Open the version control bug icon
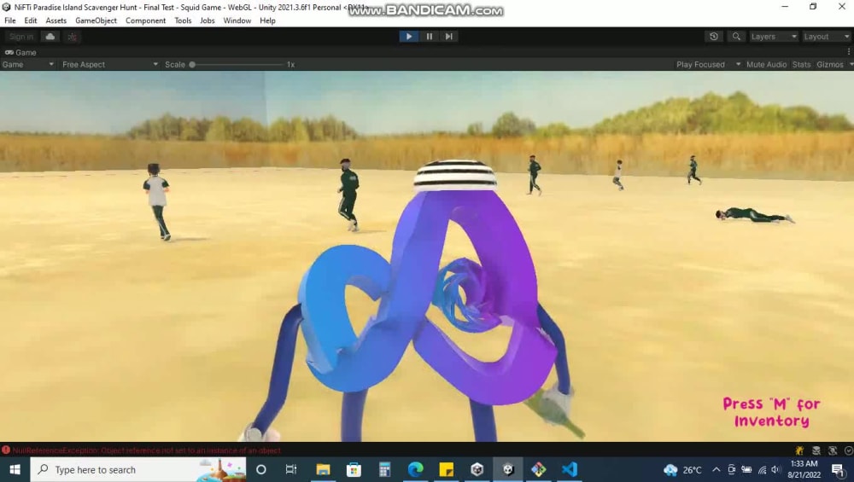 pyautogui.click(x=72, y=37)
